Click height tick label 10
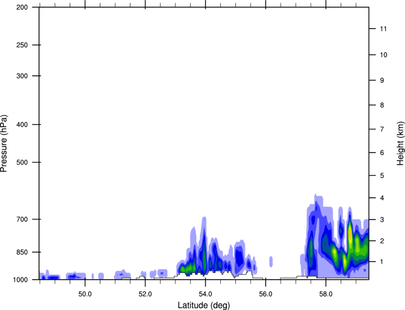The height and width of the screenshot is (310, 405). coord(384,55)
